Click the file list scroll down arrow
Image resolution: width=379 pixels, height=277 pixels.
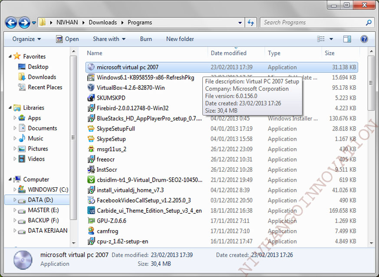click(x=371, y=243)
